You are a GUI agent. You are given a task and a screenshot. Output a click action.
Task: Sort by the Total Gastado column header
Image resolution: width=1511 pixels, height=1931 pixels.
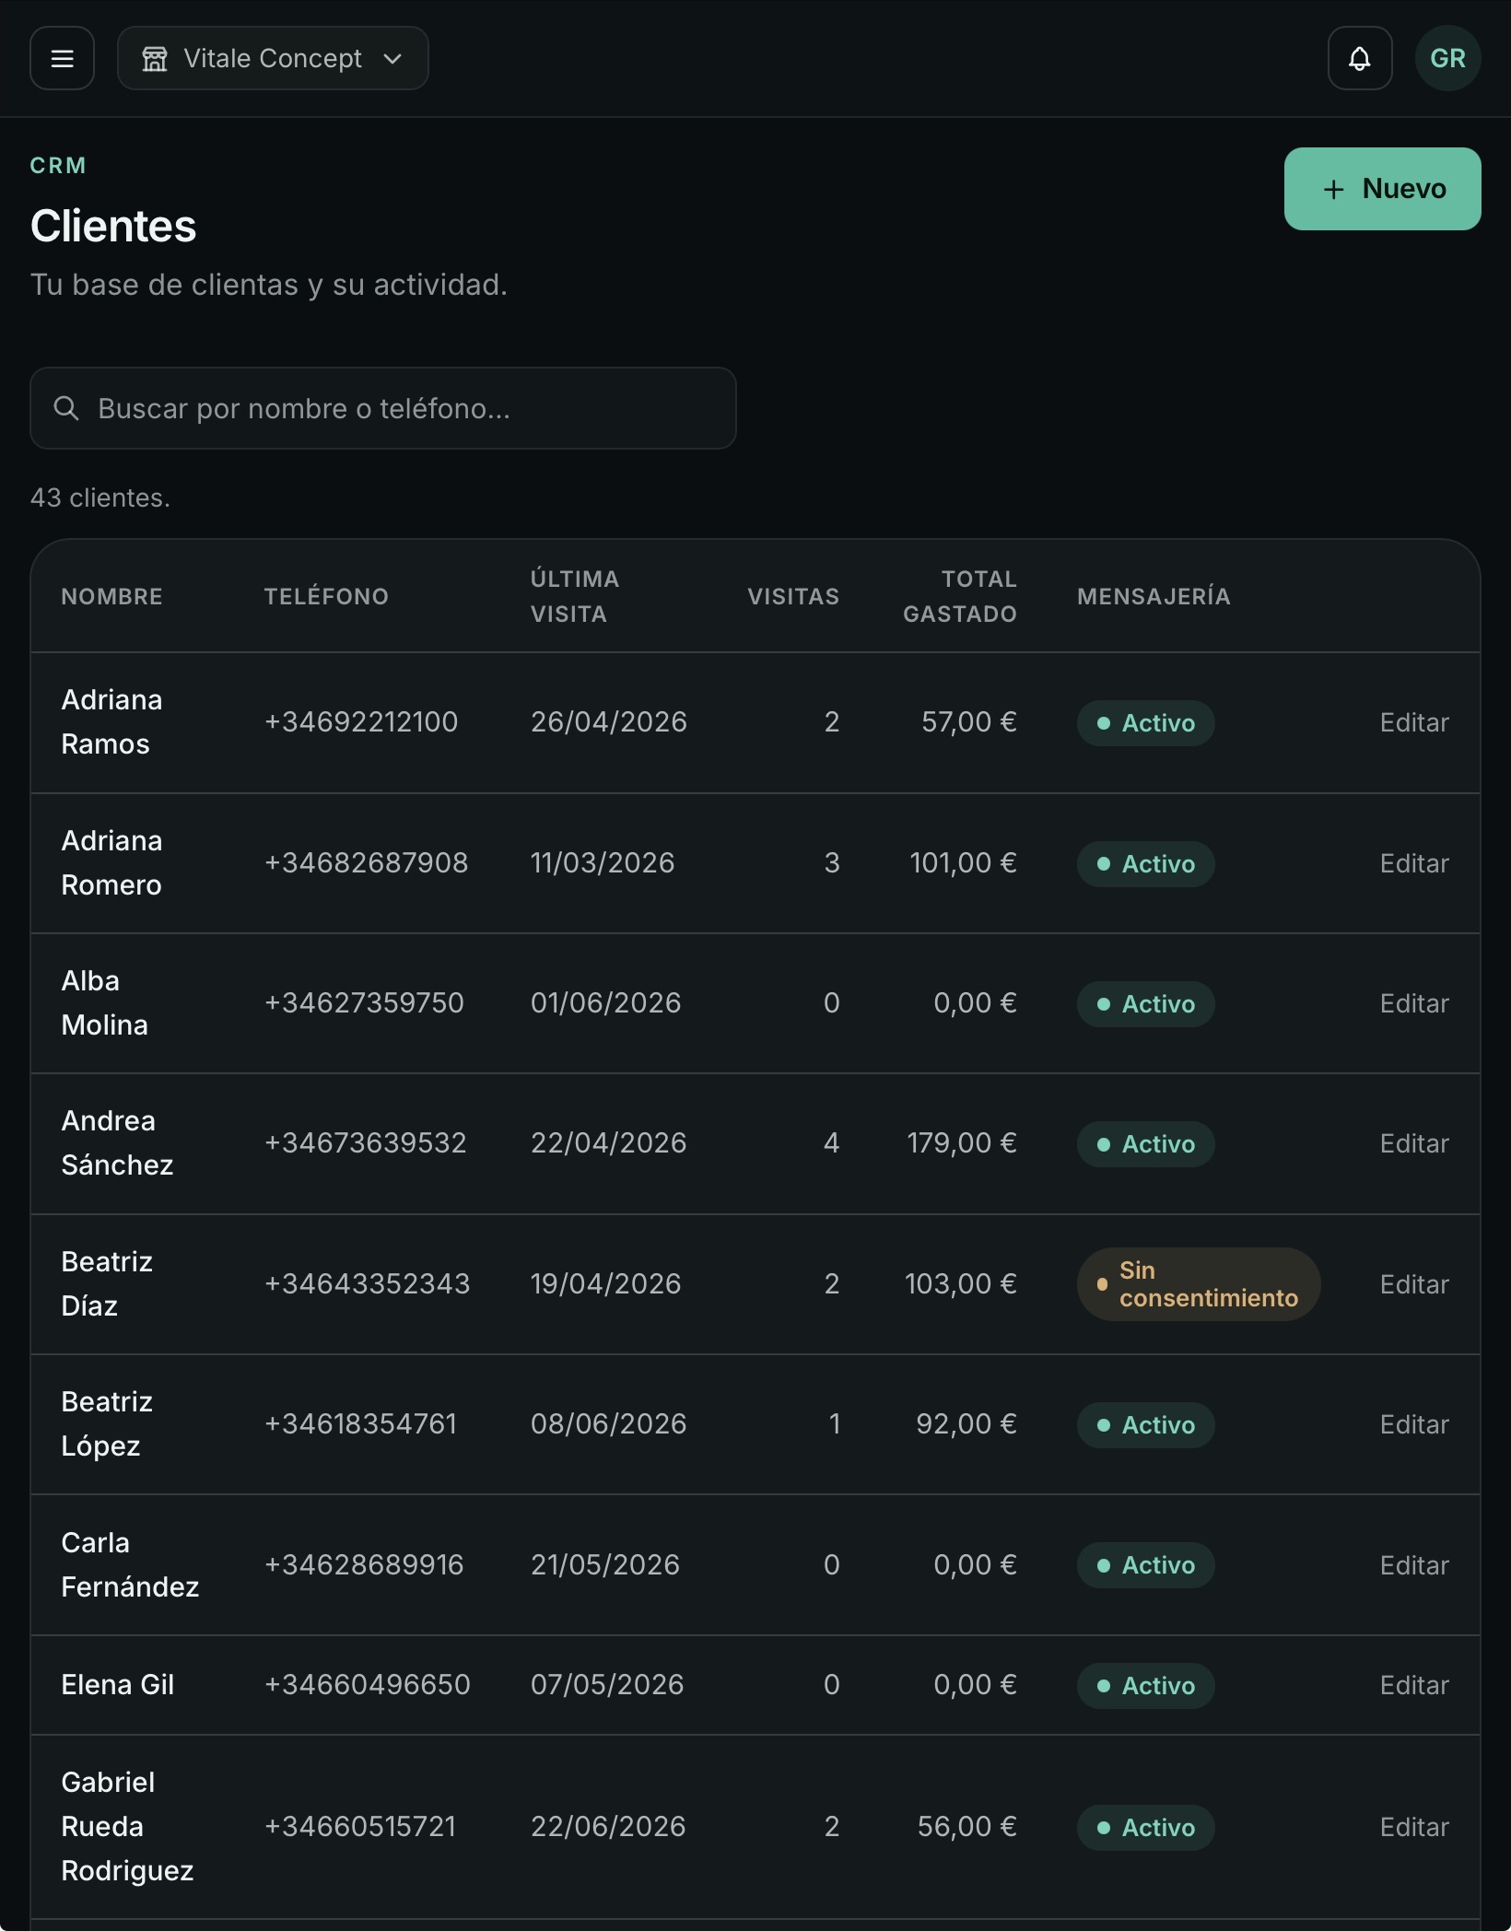point(959,597)
